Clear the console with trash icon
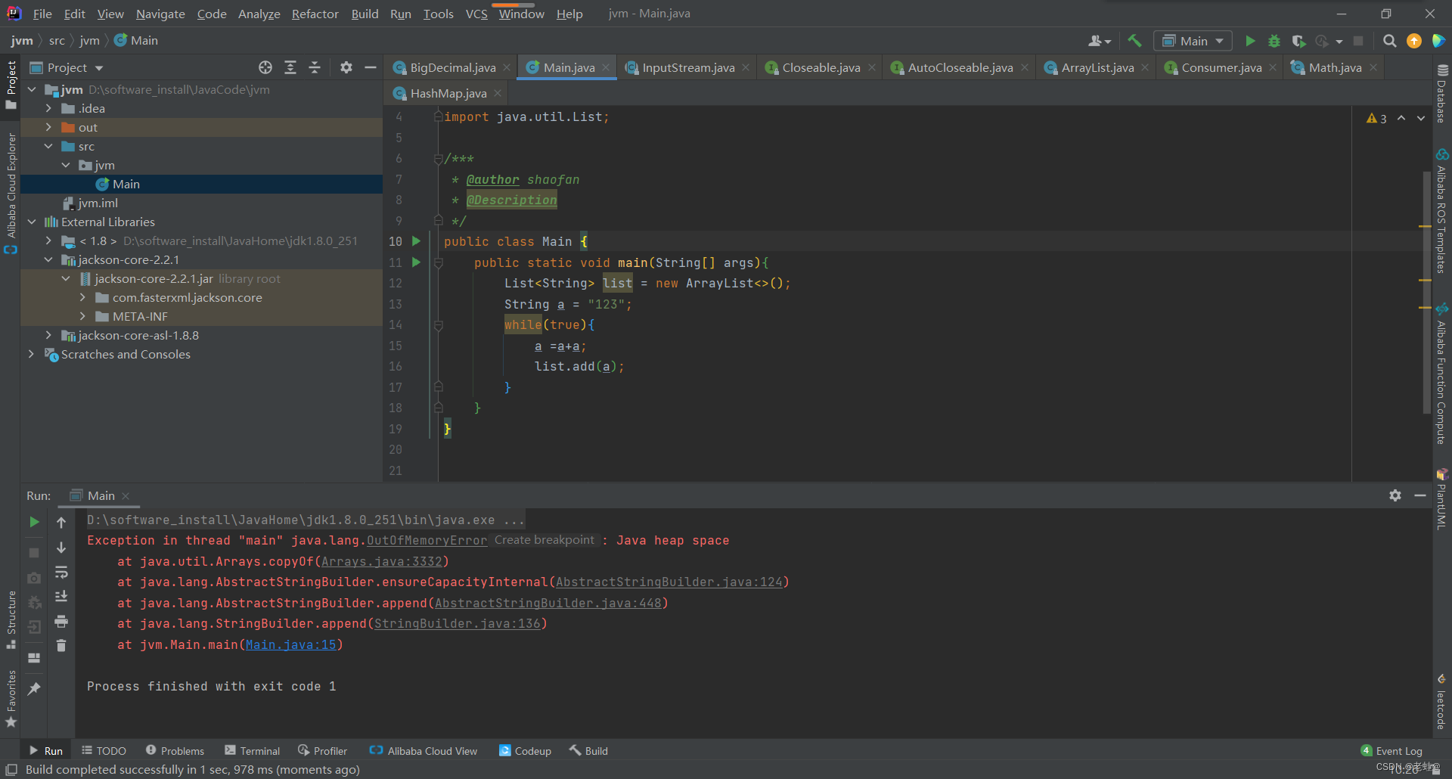Screen dimensions: 1452x779 pos(61,646)
